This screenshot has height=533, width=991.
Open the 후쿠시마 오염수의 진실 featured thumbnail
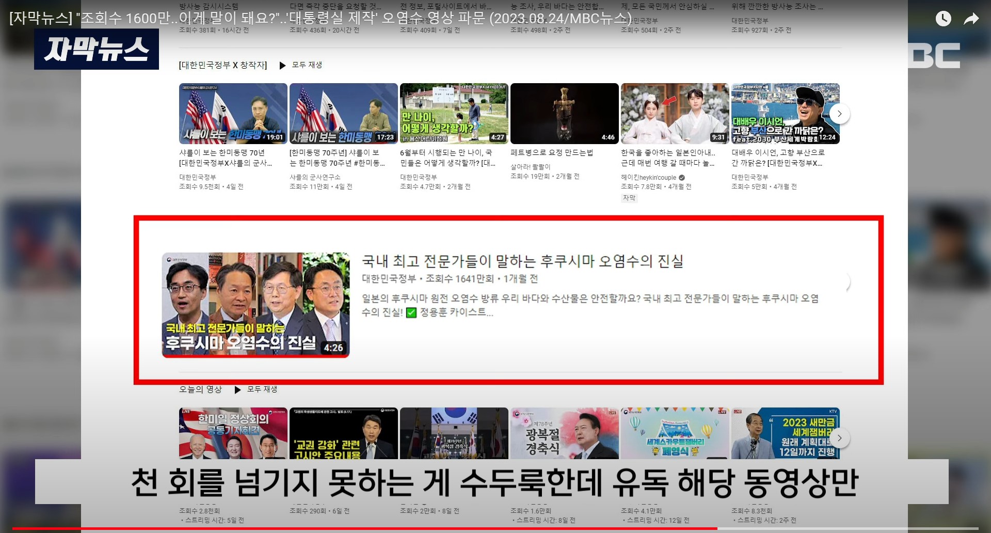(x=255, y=305)
